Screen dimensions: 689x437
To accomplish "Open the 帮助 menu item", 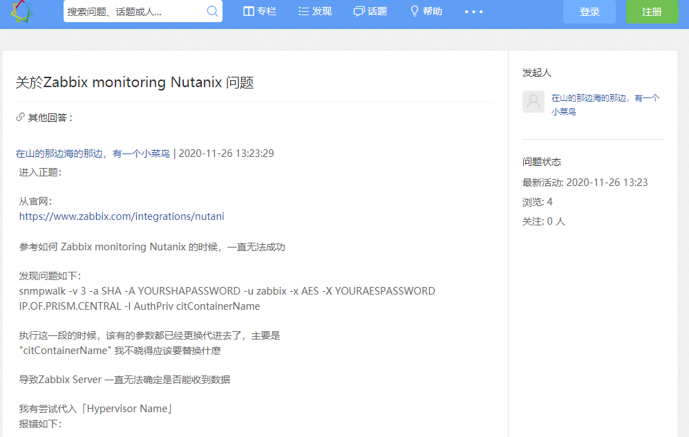I will [426, 12].
